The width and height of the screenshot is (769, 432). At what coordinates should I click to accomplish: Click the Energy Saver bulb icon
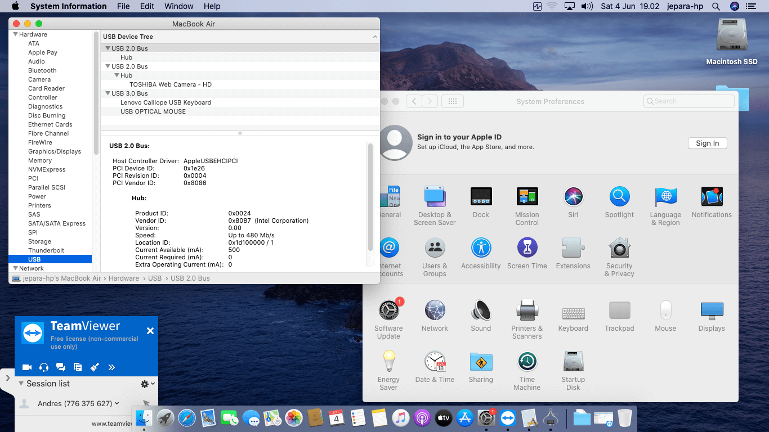click(x=388, y=362)
